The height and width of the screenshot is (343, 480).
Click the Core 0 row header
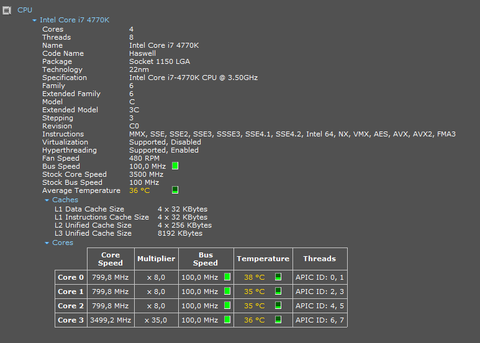71,277
